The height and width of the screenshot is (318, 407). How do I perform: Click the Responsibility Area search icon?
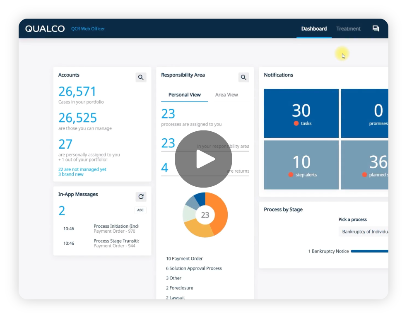coord(243,77)
